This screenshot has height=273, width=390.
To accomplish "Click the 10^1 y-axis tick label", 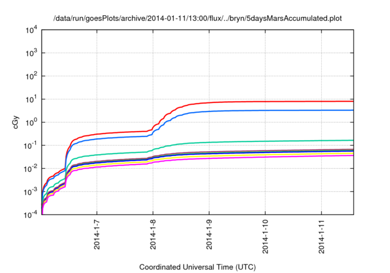I will [31, 99].
